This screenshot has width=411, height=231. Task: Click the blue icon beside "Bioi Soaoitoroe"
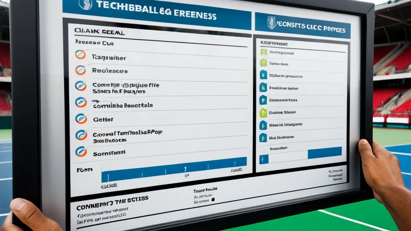tap(263, 138)
